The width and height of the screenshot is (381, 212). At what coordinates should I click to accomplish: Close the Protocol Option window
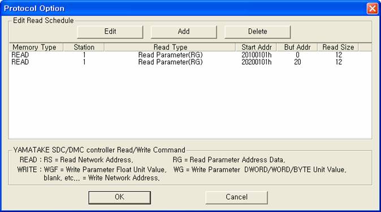[373, 8]
